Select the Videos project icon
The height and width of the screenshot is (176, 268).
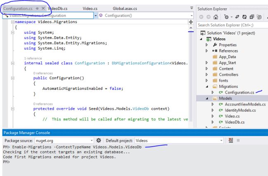[x=209, y=39]
